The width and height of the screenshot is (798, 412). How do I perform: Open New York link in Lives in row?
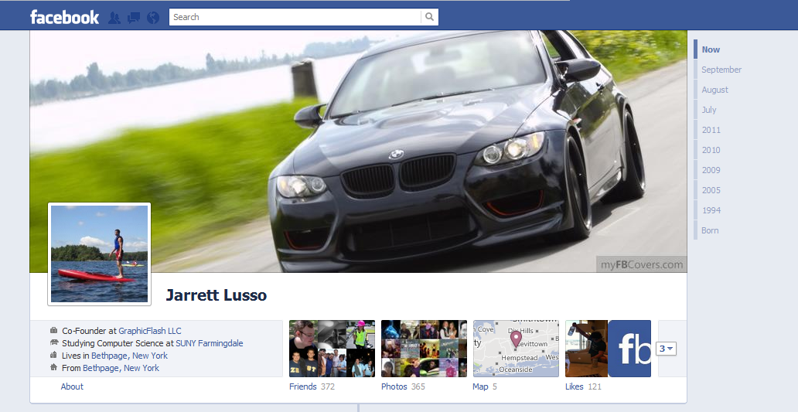pyautogui.click(x=150, y=356)
